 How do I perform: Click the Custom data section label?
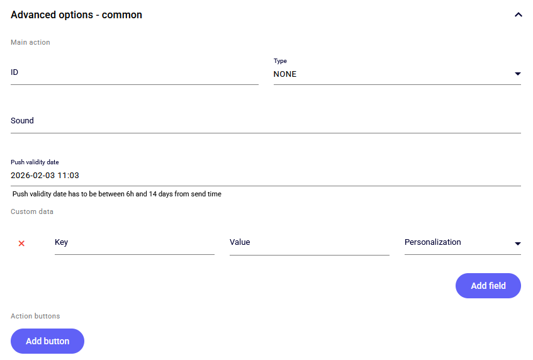tap(32, 212)
